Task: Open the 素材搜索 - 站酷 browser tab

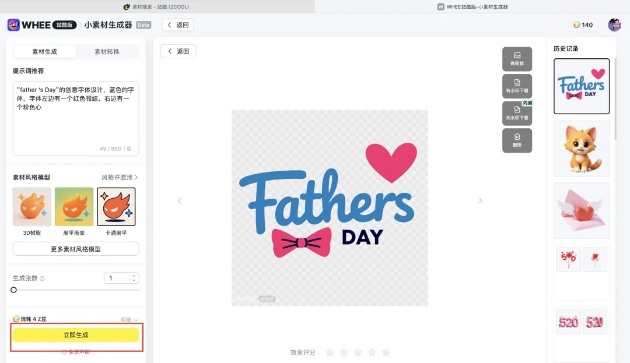Action: pos(157,6)
